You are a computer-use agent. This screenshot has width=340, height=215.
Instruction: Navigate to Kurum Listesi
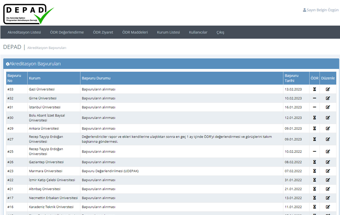click(x=168, y=32)
